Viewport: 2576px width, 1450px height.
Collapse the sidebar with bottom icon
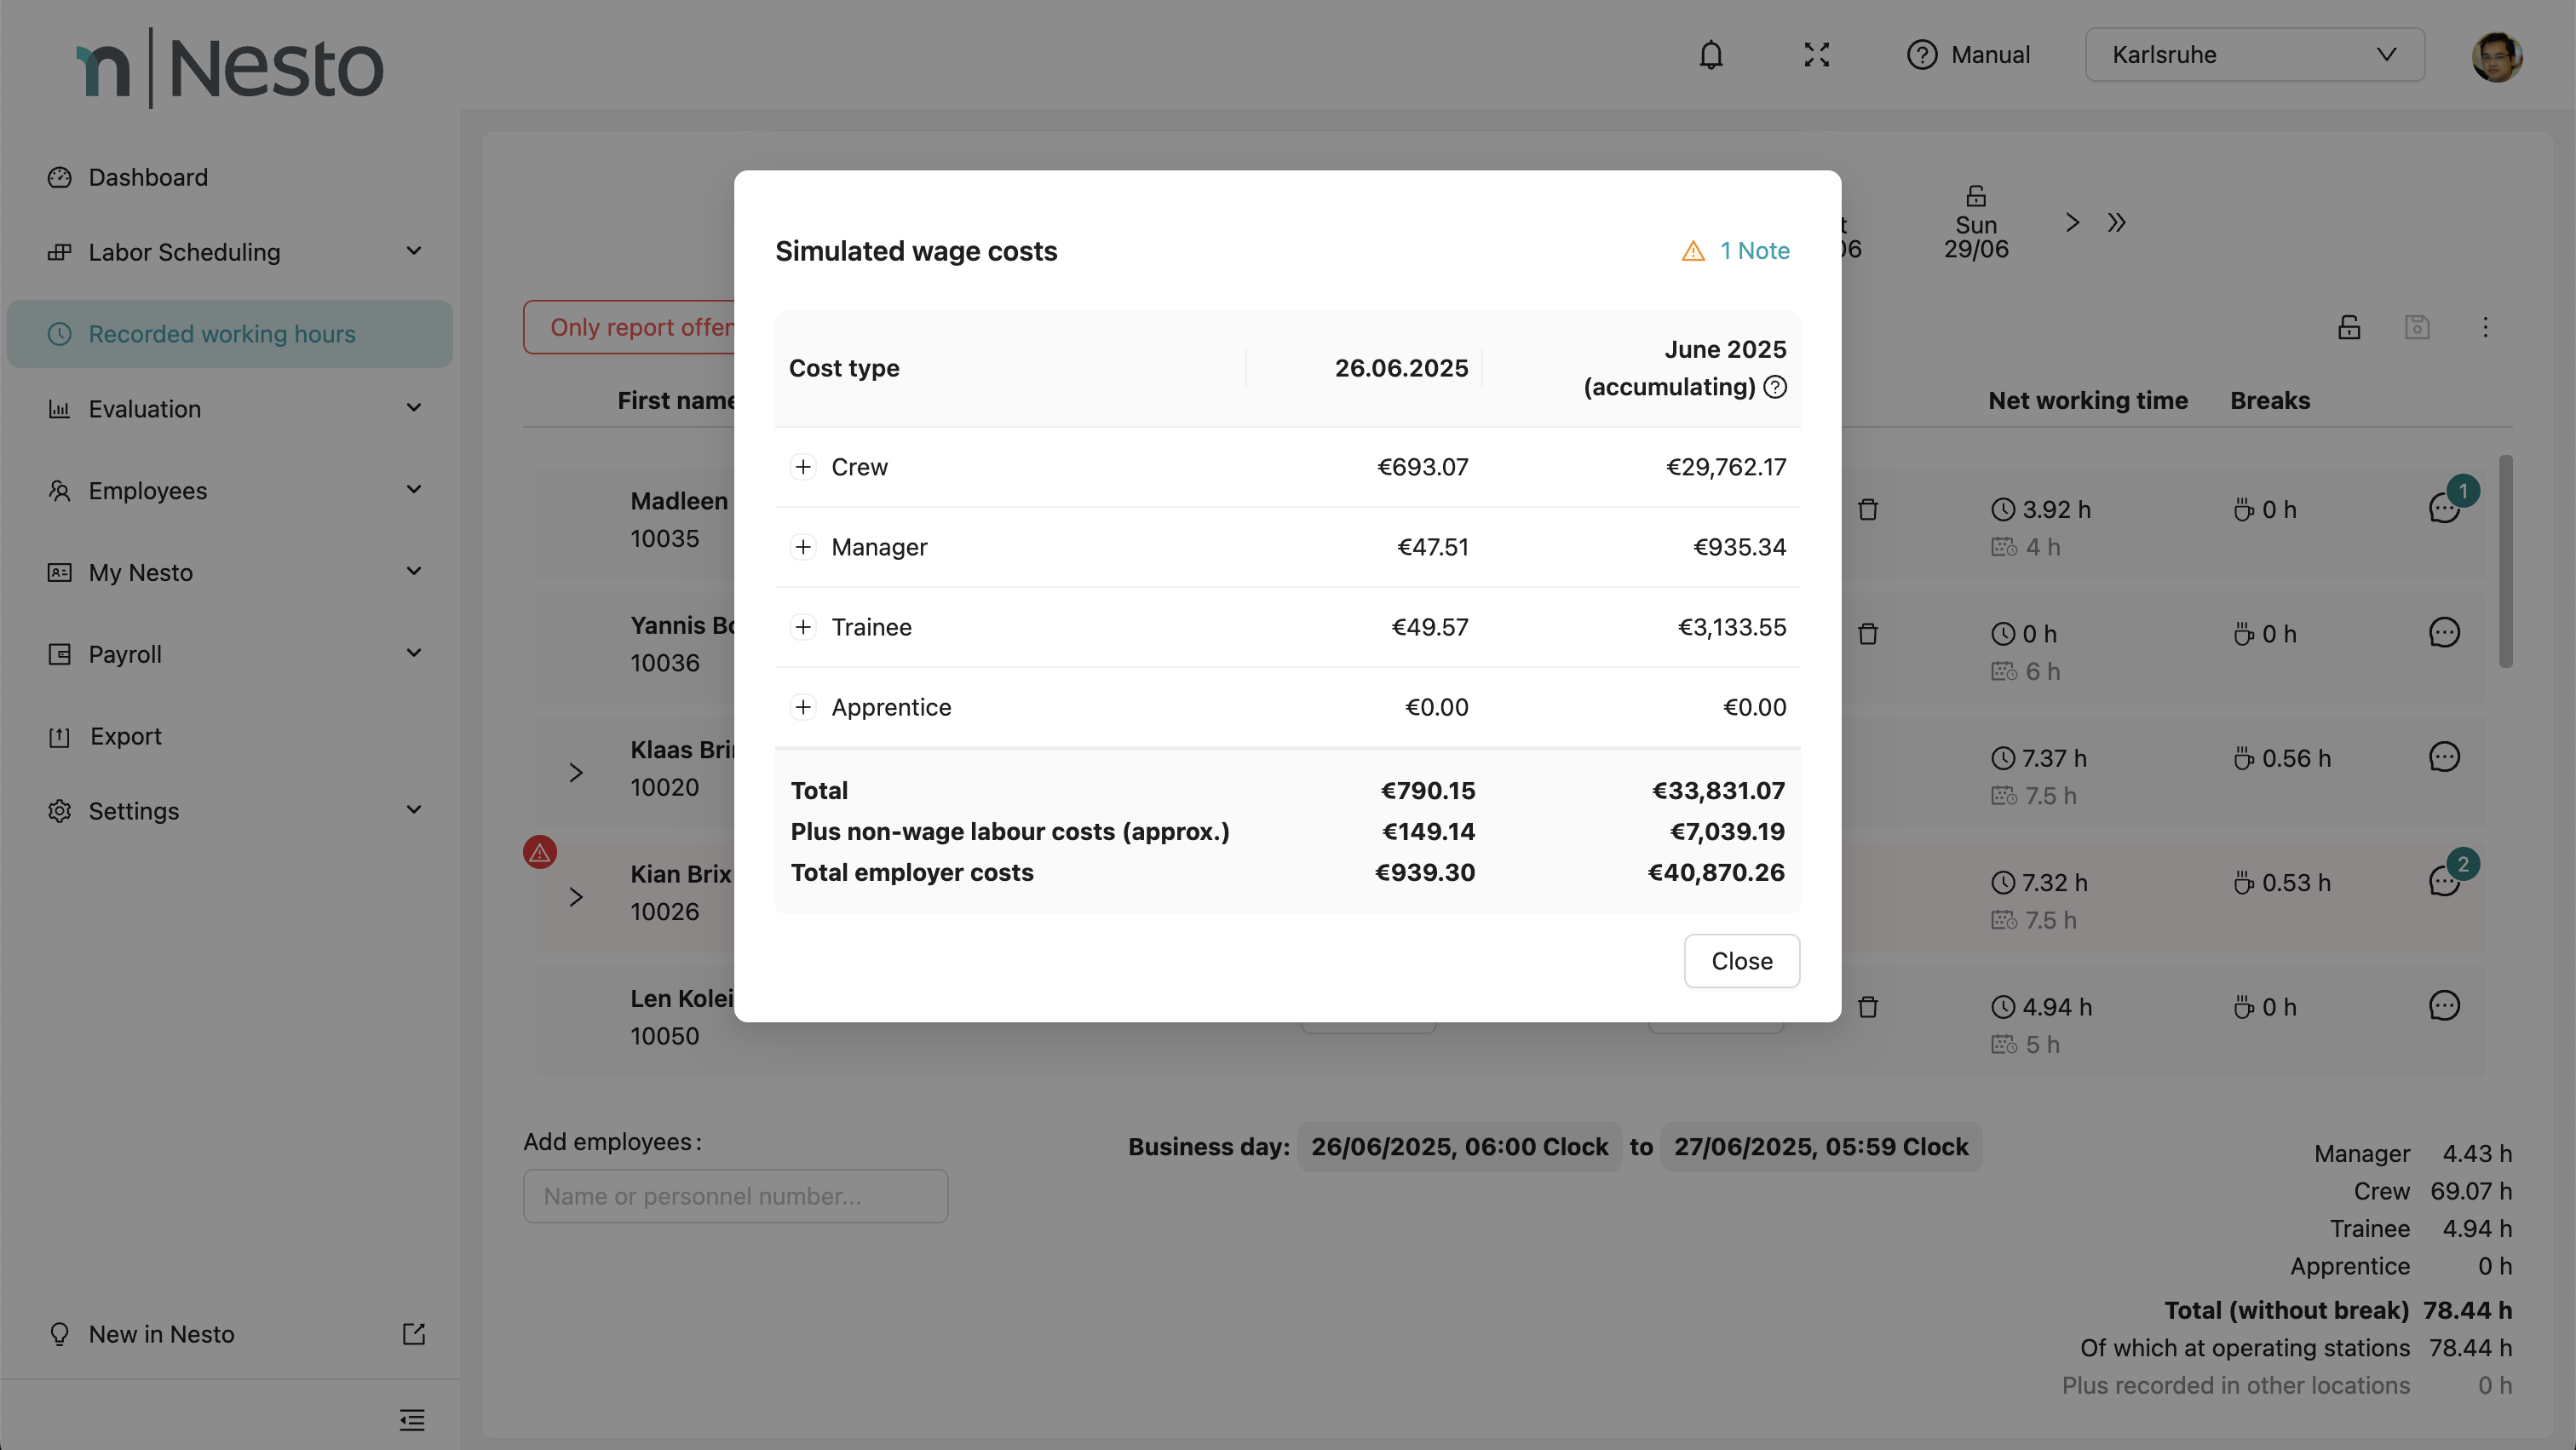click(x=412, y=1420)
